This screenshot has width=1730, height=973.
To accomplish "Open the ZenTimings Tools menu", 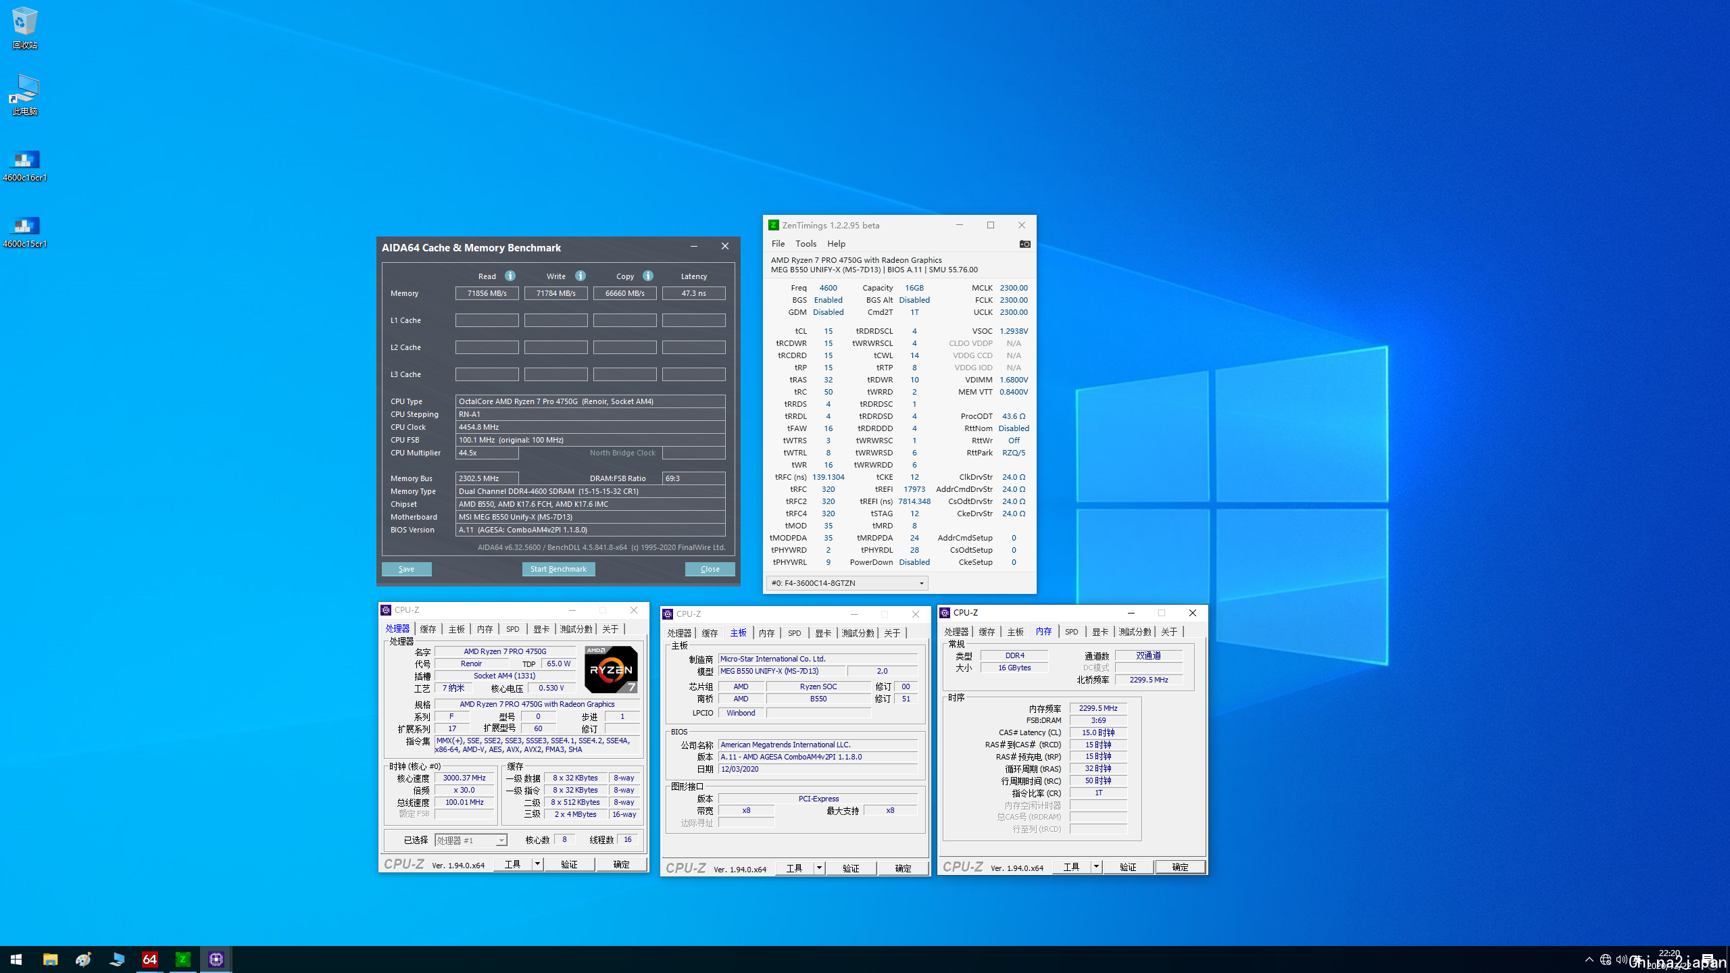I will [x=806, y=244].
